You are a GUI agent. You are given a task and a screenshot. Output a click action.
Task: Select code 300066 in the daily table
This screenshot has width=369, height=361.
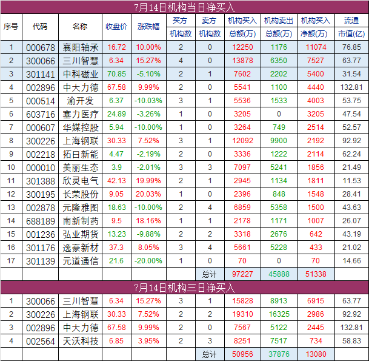40,61
